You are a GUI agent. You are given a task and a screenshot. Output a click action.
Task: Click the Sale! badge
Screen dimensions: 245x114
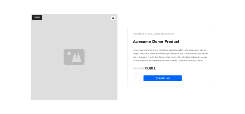pyautogui.click(x=37, y=17)
